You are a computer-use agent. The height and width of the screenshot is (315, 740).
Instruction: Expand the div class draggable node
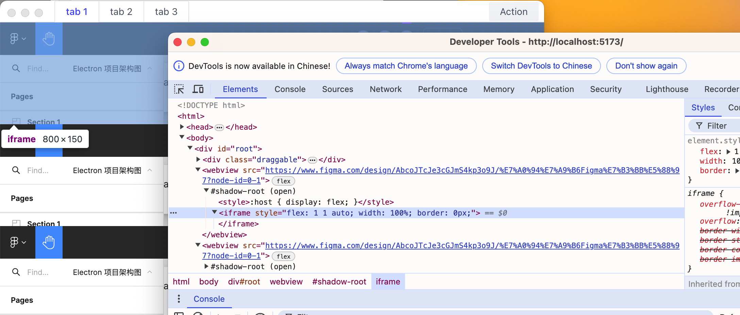(x=198, y=159)
